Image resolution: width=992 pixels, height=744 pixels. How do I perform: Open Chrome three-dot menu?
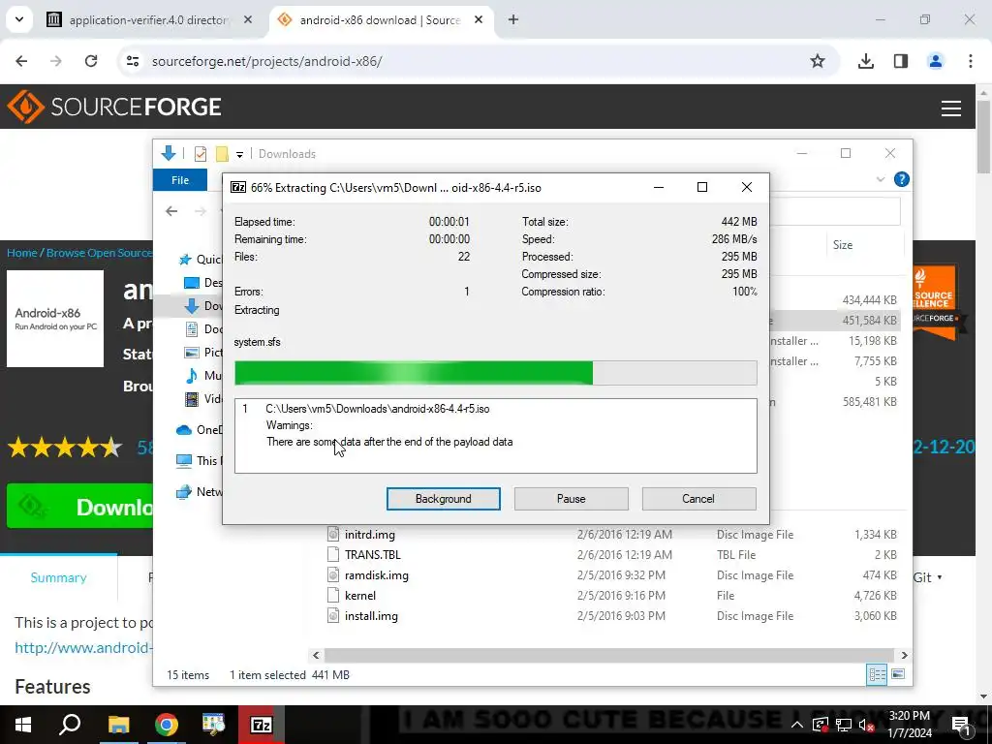pyautogui.click(x=971, y=61)
